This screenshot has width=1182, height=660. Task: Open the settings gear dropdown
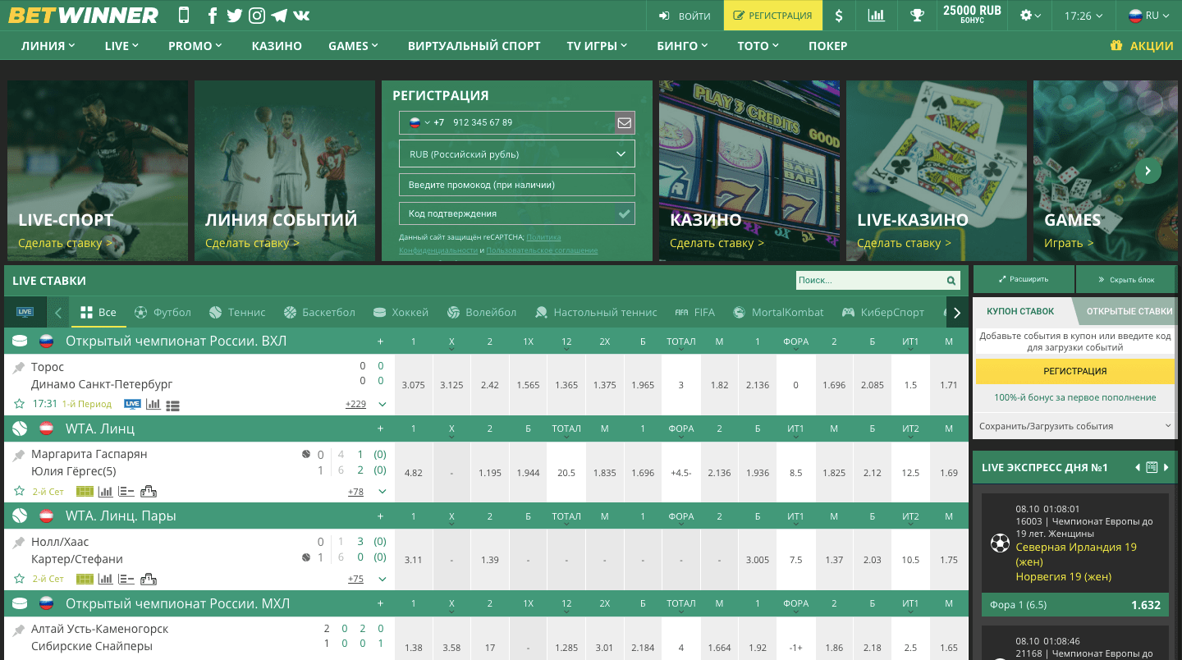coord(1030,15)
